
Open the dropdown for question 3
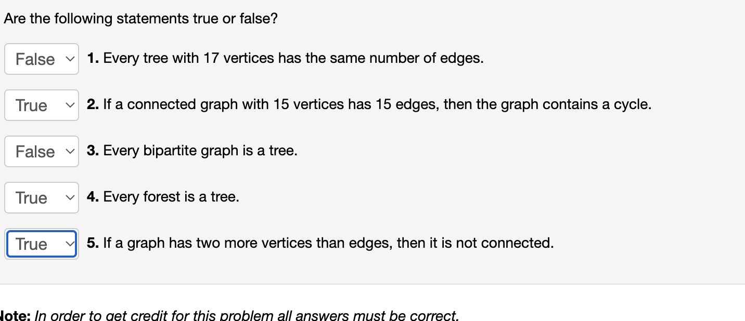(42, 151)
